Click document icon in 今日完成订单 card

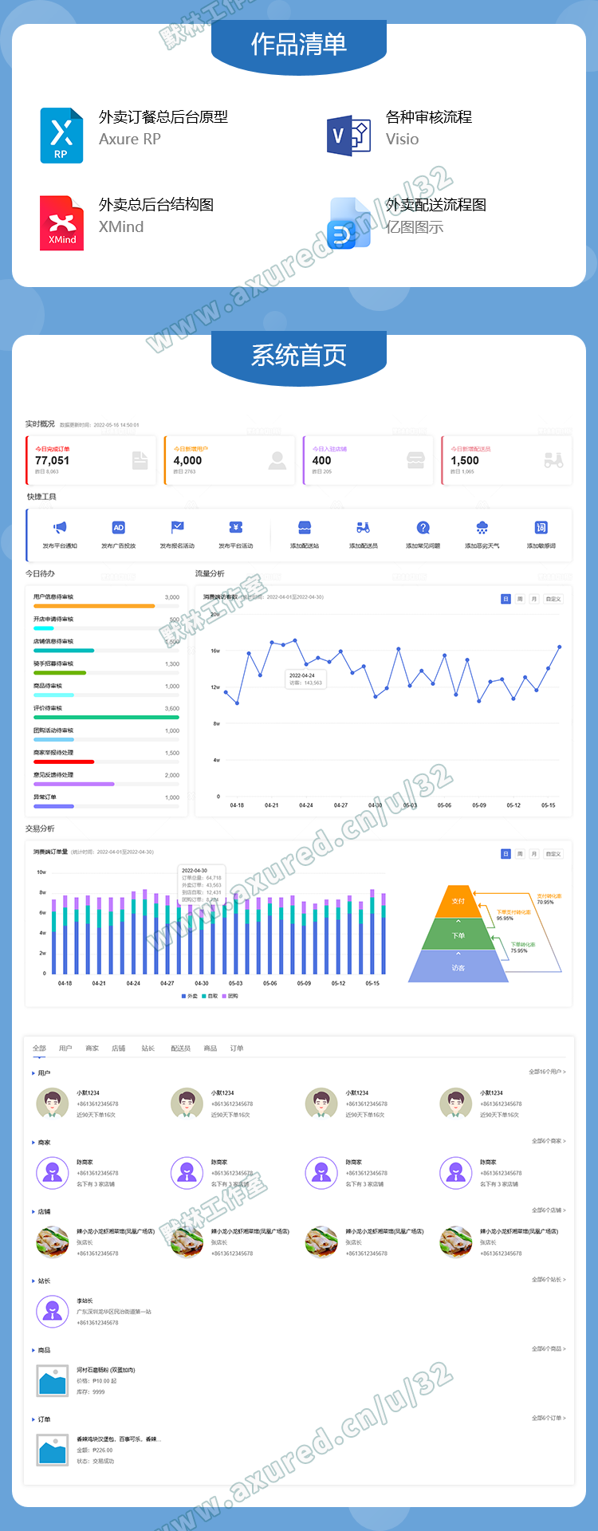click(x=140, y=460)
